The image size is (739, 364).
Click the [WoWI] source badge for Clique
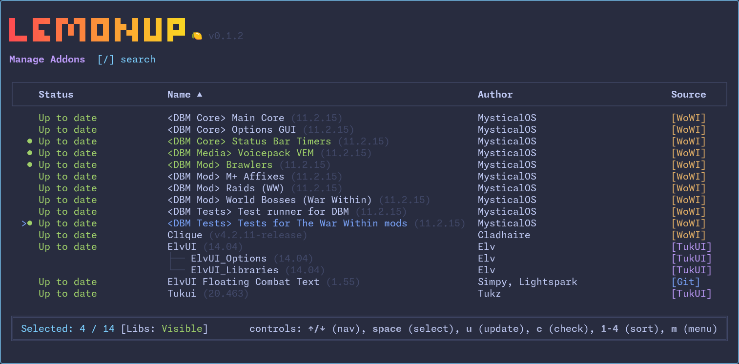pyautogui.click(x=688, y=235)
